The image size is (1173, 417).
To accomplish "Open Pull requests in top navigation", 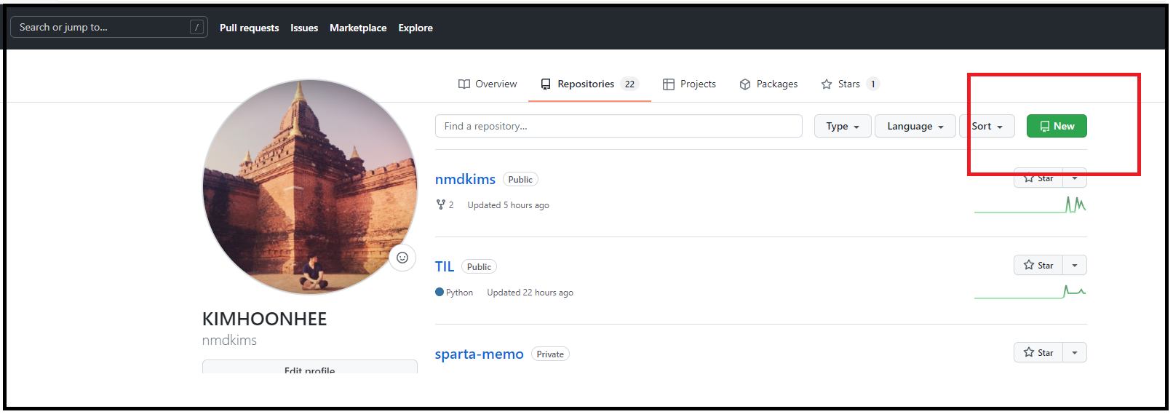I will point(249,28).
